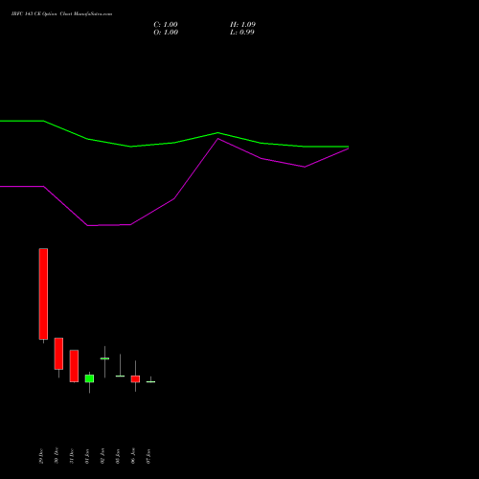Select the red candlestick for 31 Dec
This screenshot has height=479, width=479.
(x=74, y=366)
